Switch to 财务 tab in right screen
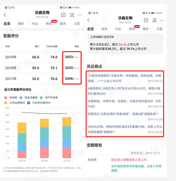This screenshot has height=181, width=176. pyautogui.click(x=104, y=29)
